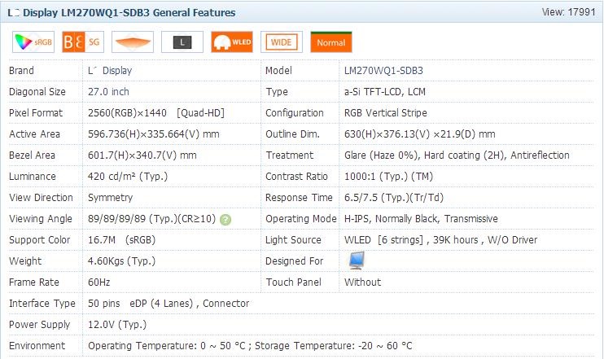Click the 12.0V power supply value
The width and height of the screenshot is (604, 359).
coord(117,325)
